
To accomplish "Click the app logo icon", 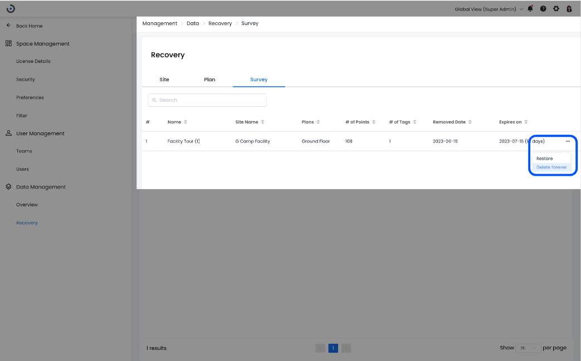I will [11, 8].
